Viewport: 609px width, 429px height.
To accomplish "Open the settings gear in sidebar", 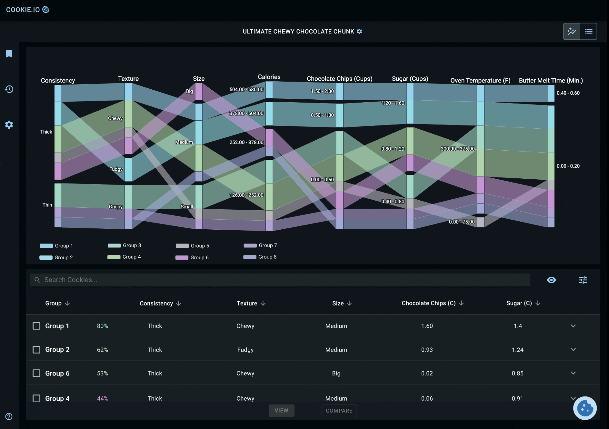I will 9,125.
